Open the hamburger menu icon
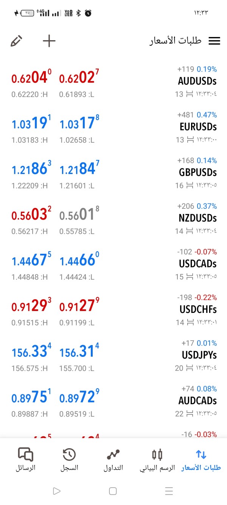The image size is (227, 505). click(214, 41)
